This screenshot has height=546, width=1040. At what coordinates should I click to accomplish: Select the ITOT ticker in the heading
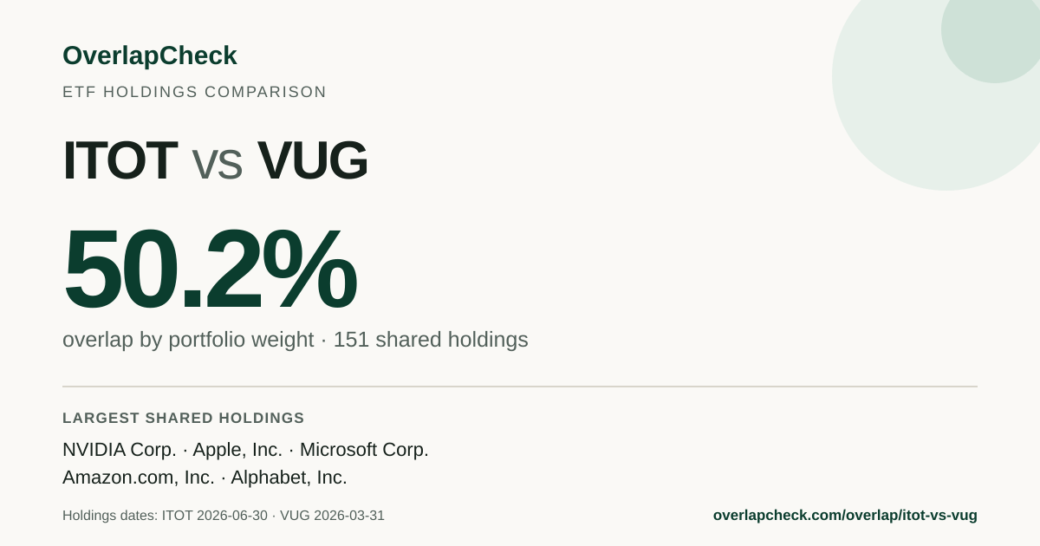pyautogui.click(x=120, y=160)
